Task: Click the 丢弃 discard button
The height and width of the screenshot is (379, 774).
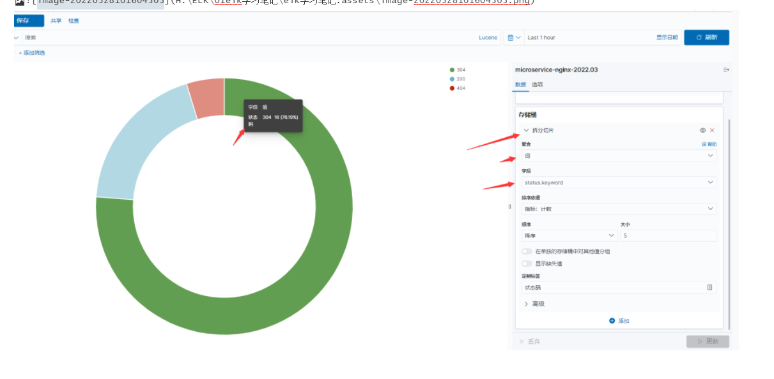Action: click(x=530, y=341)
